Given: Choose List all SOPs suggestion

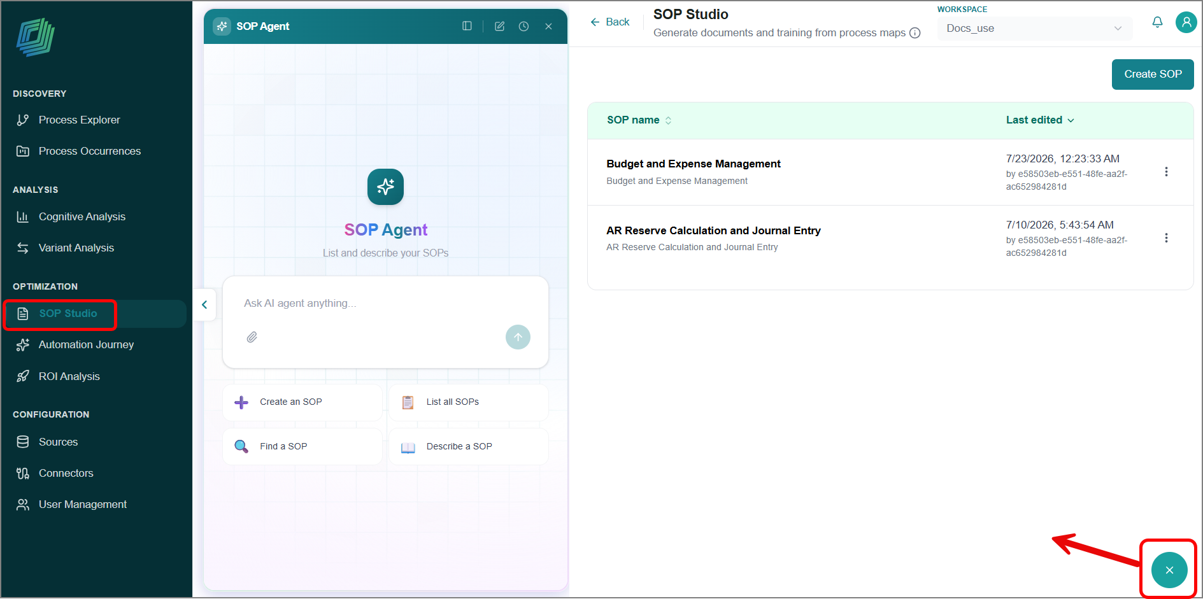Looking at the screenshot, I should click(x=469, y=402).
